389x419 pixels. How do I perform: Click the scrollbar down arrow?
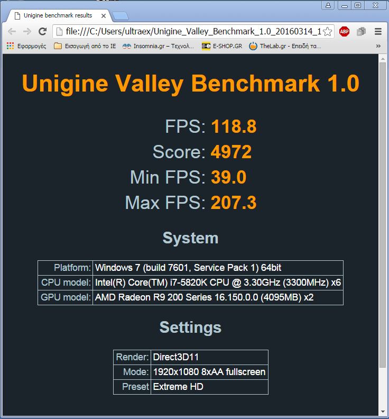[383, 412]
